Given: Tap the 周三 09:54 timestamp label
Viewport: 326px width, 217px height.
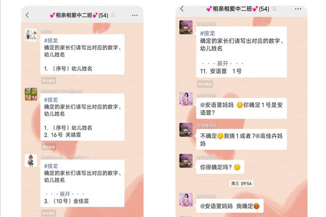Looking at the screenshot, I should (241, 184).
